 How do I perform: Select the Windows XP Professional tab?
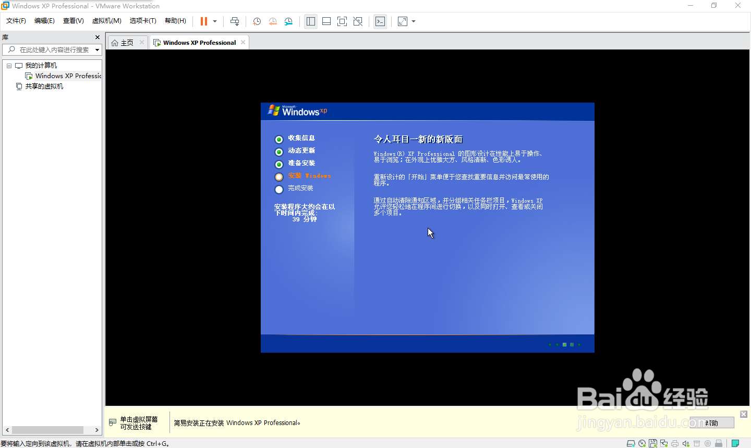click(x=199, y=43)
